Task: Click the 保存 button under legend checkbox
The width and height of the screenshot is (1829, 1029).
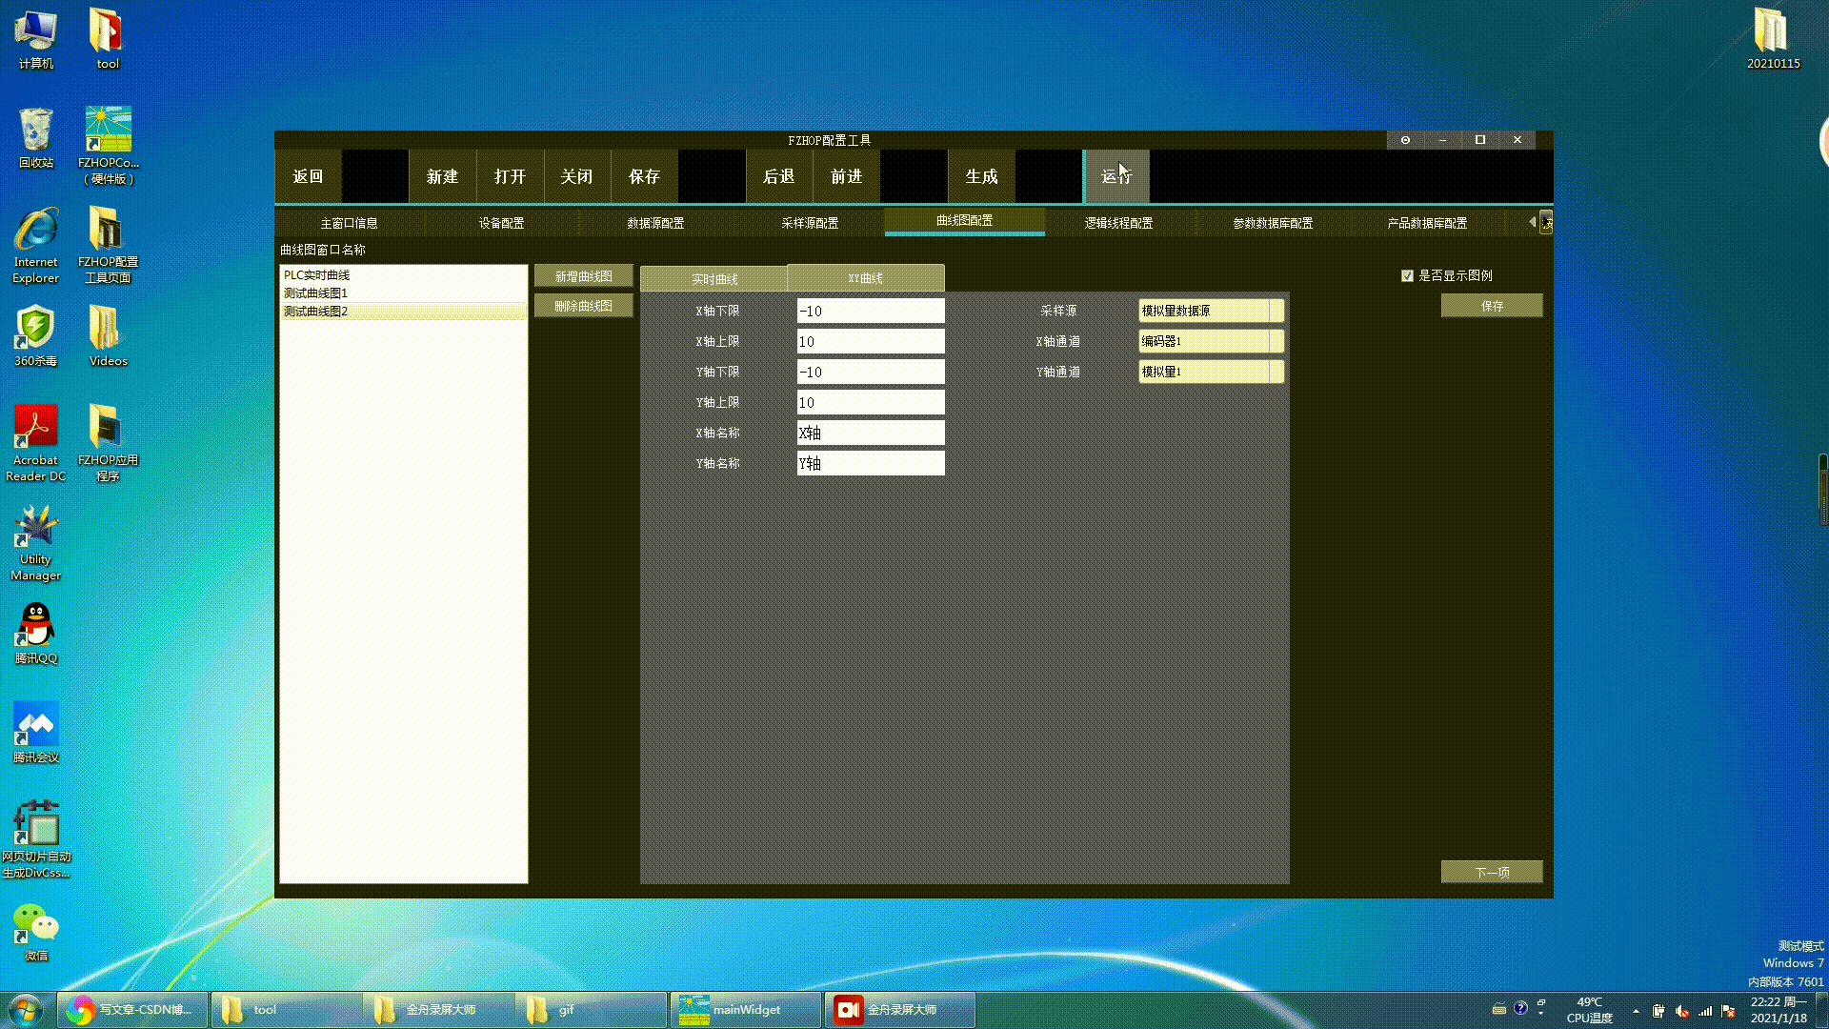Action: click(x=1492, y=306)
